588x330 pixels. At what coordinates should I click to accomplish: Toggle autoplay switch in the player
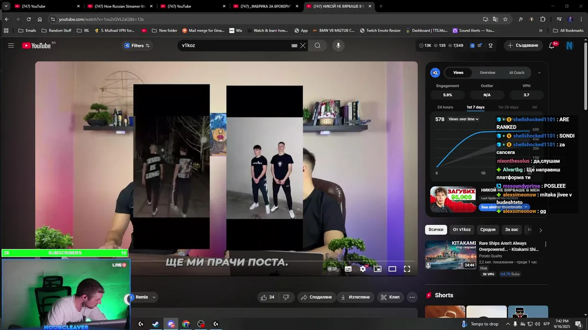click(332, 269)
